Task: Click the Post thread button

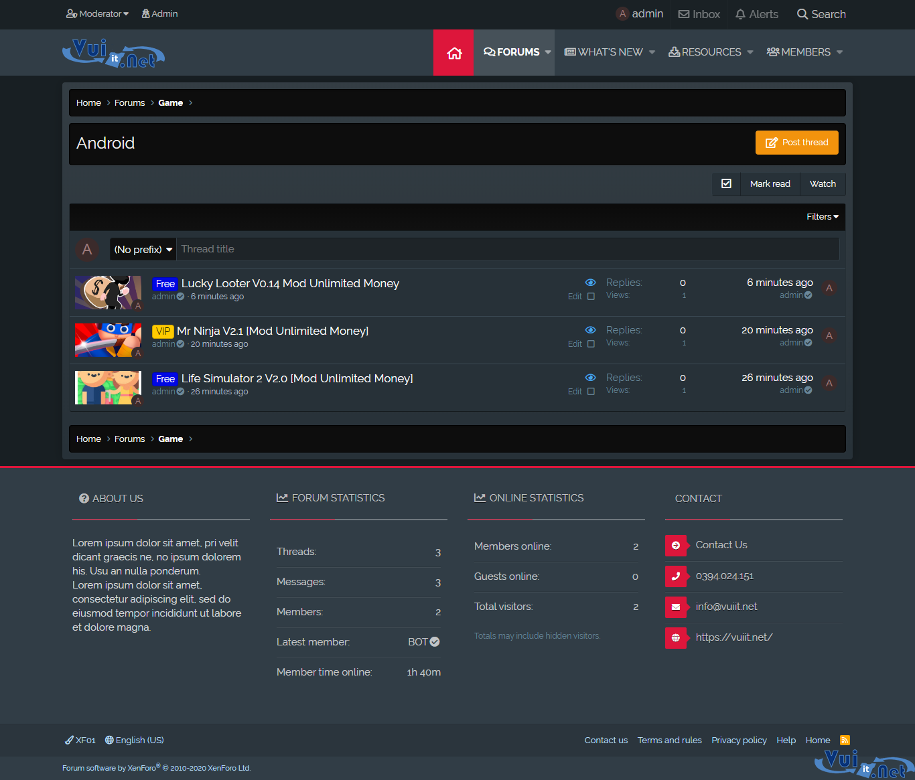Action: (796, 143)
